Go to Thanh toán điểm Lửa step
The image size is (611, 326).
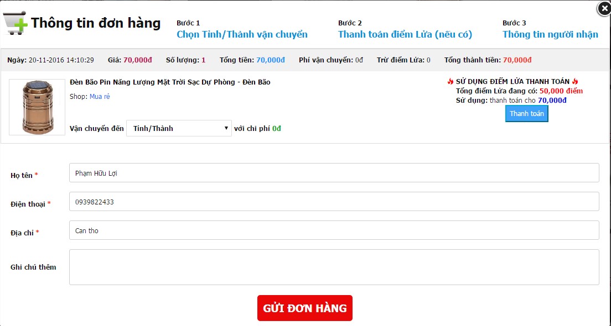click(405, 34)
